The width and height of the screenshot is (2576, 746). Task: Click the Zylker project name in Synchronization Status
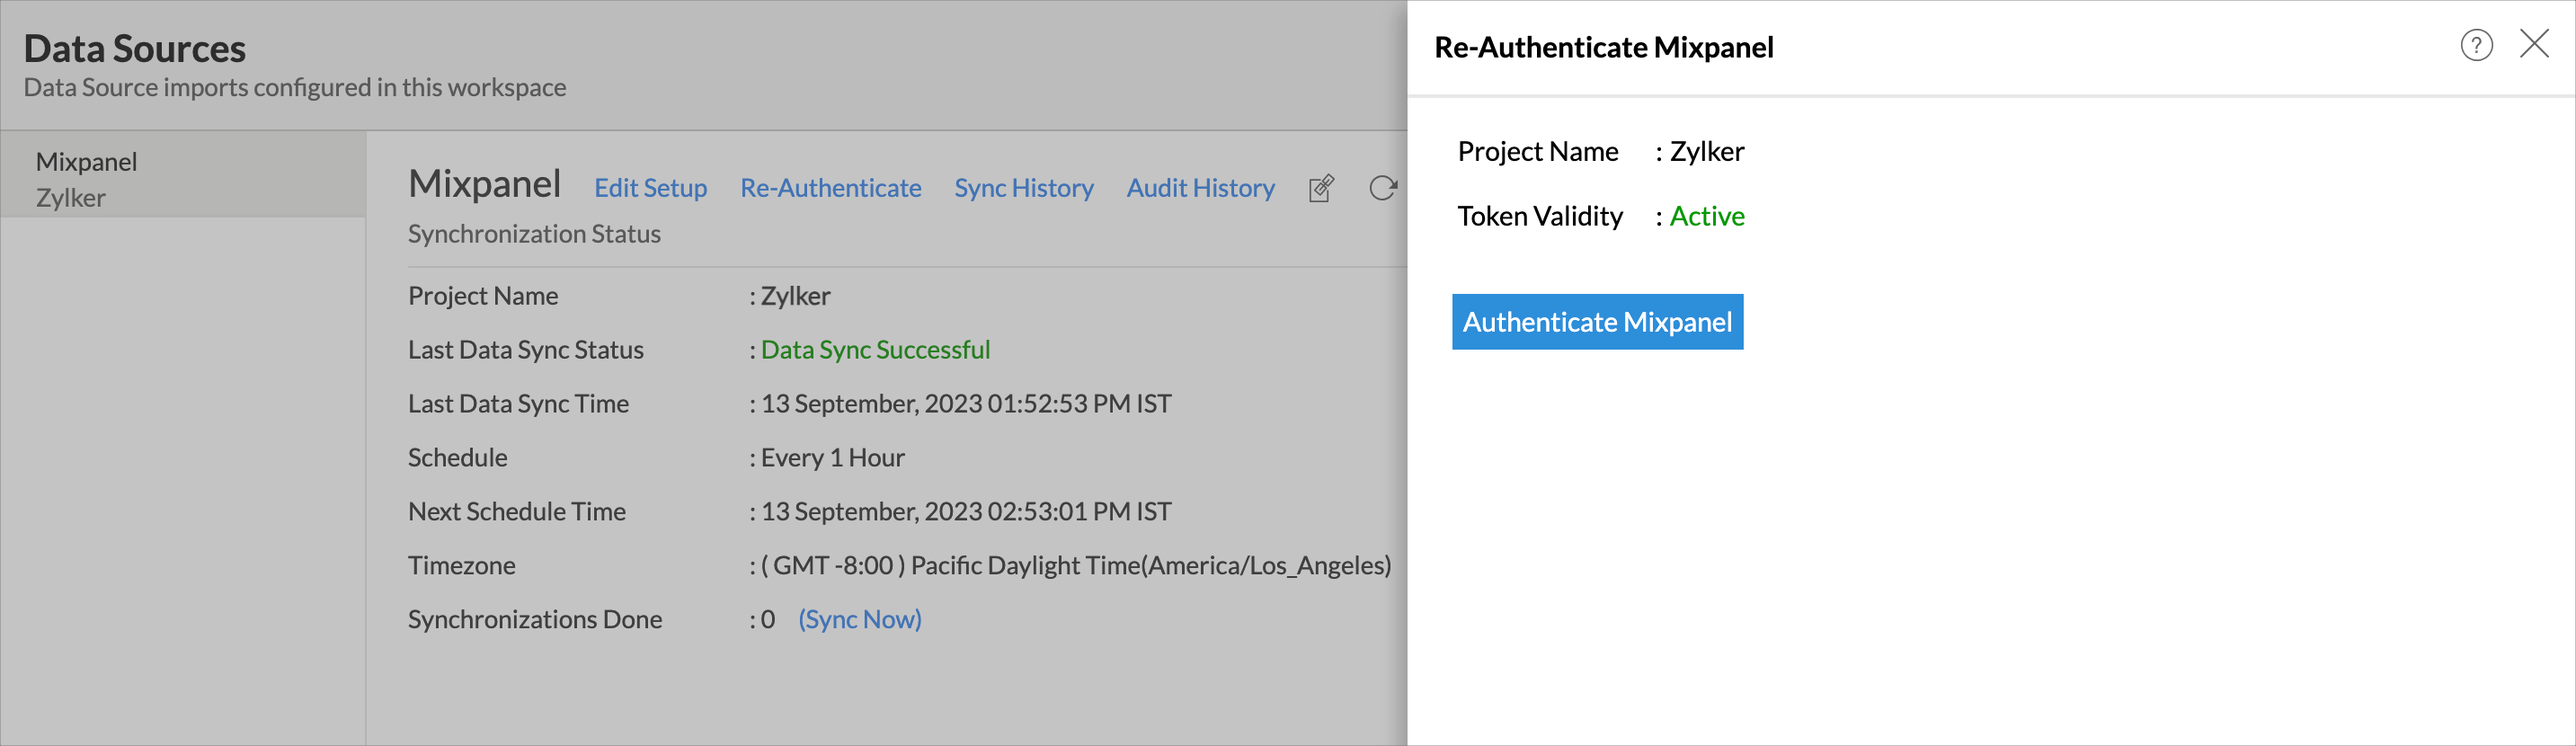795,296
